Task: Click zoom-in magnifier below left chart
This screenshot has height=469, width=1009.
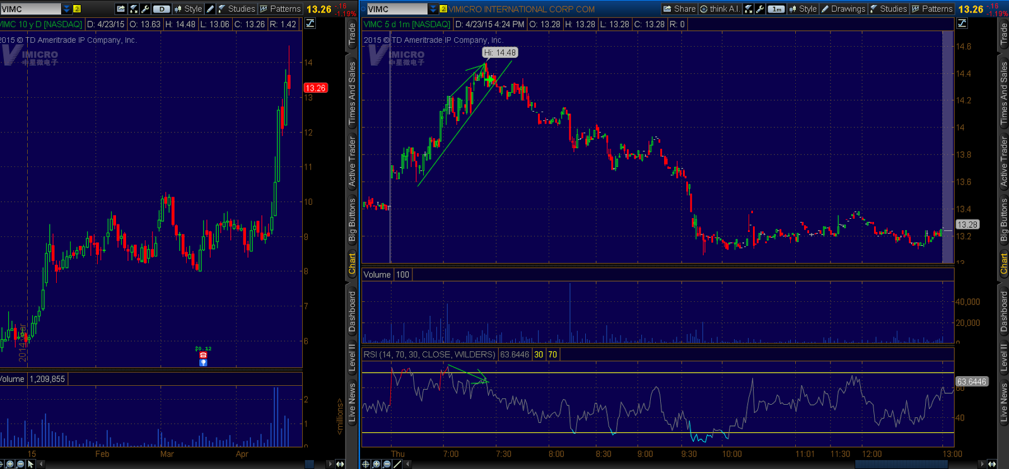Action: (x=10, y=464)
